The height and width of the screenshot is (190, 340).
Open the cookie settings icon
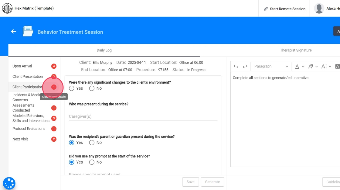(9, 183)
